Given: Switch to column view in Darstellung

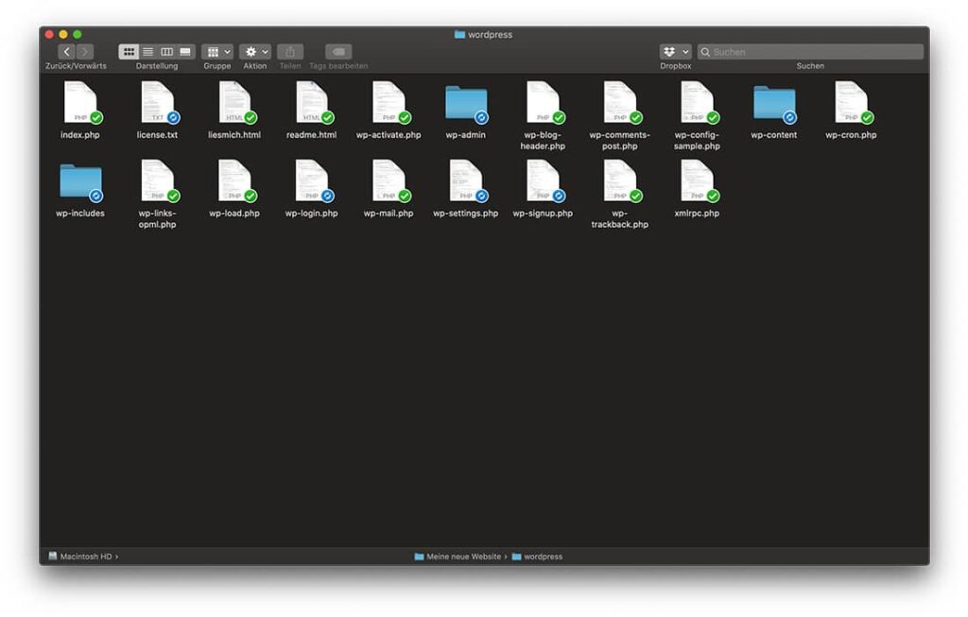Looking at the screenshot, I should pos(166,51).
